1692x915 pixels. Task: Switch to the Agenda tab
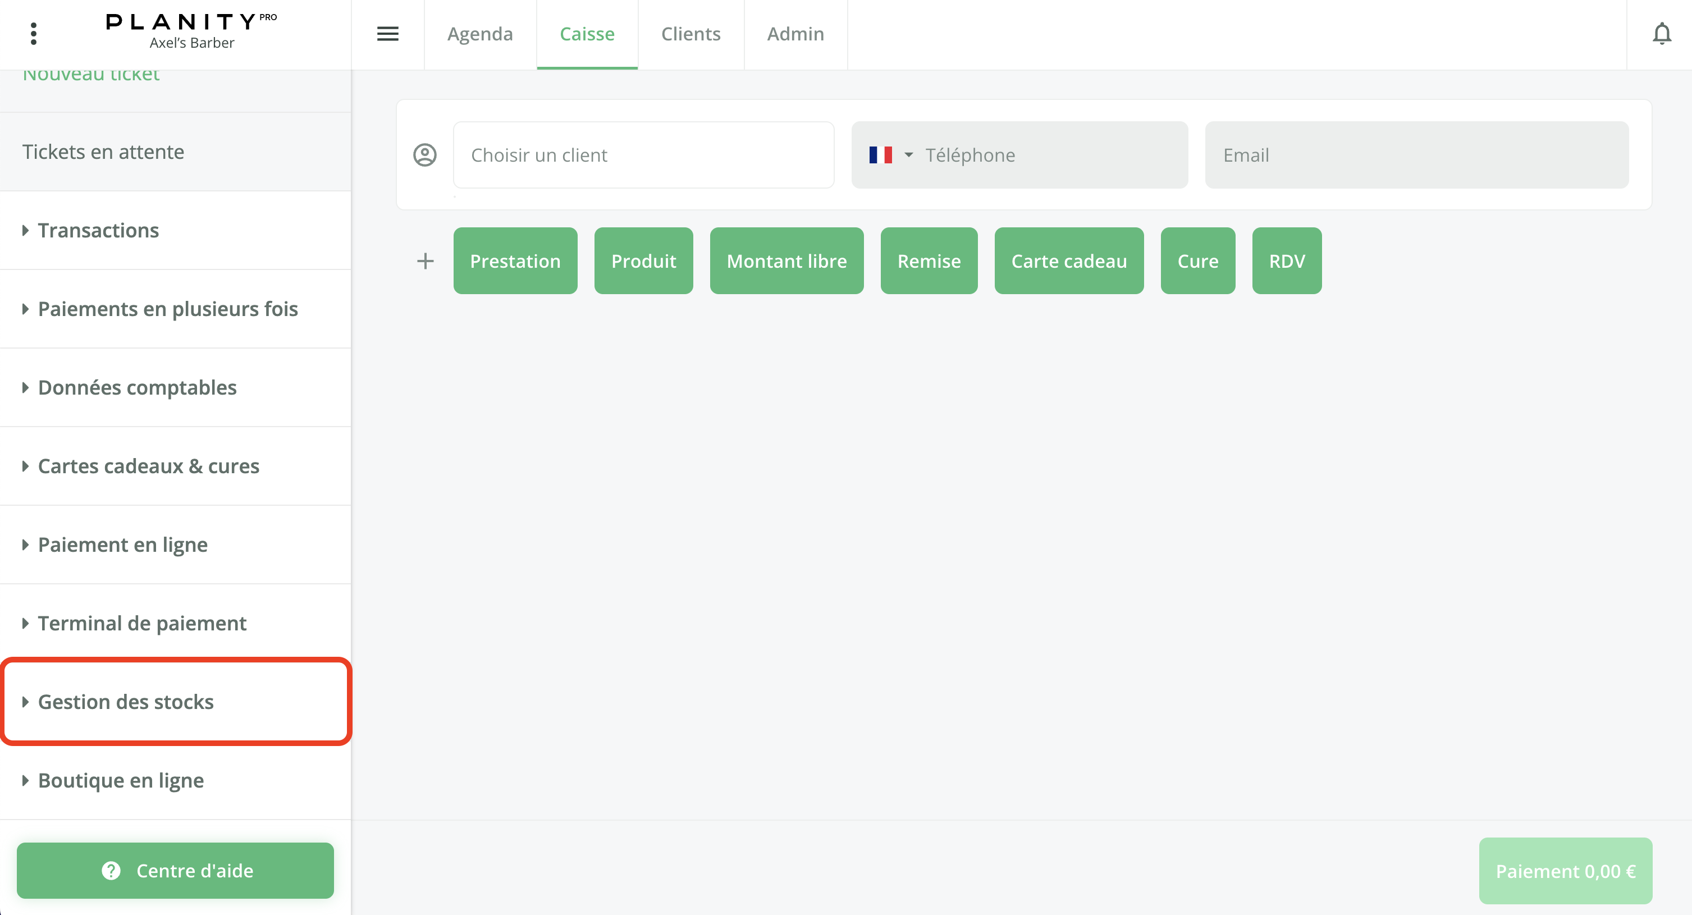(479, 34)
